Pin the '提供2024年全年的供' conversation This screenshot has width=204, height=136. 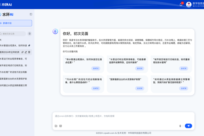point(22,52)
